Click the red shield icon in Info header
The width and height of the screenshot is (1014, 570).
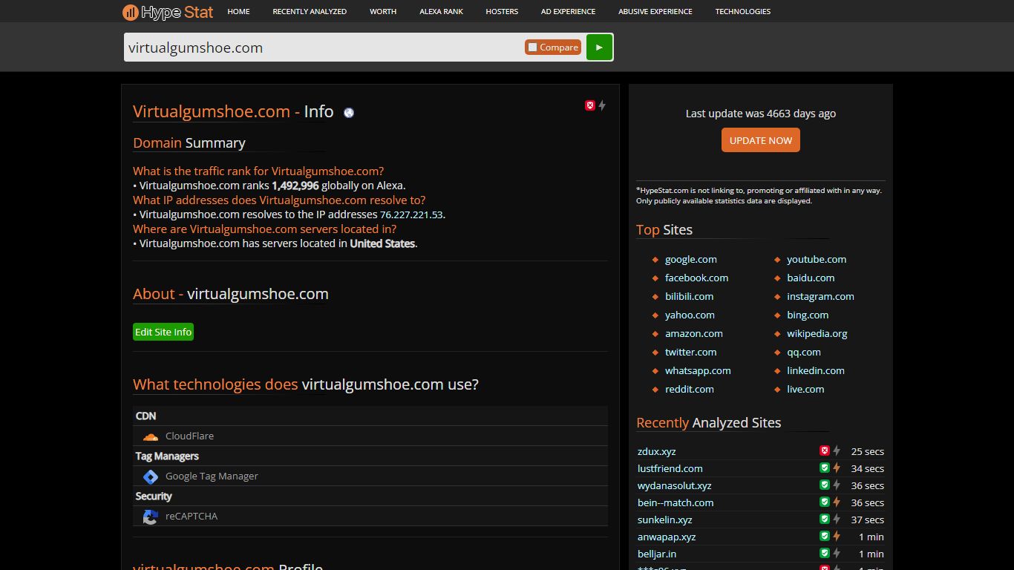click(590, 106)
